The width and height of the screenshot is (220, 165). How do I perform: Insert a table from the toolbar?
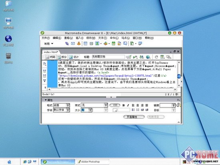(85, 44)
